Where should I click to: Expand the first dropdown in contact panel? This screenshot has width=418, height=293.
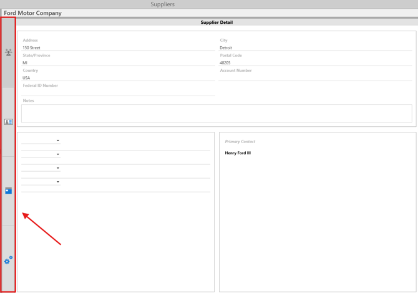(58, 141)
